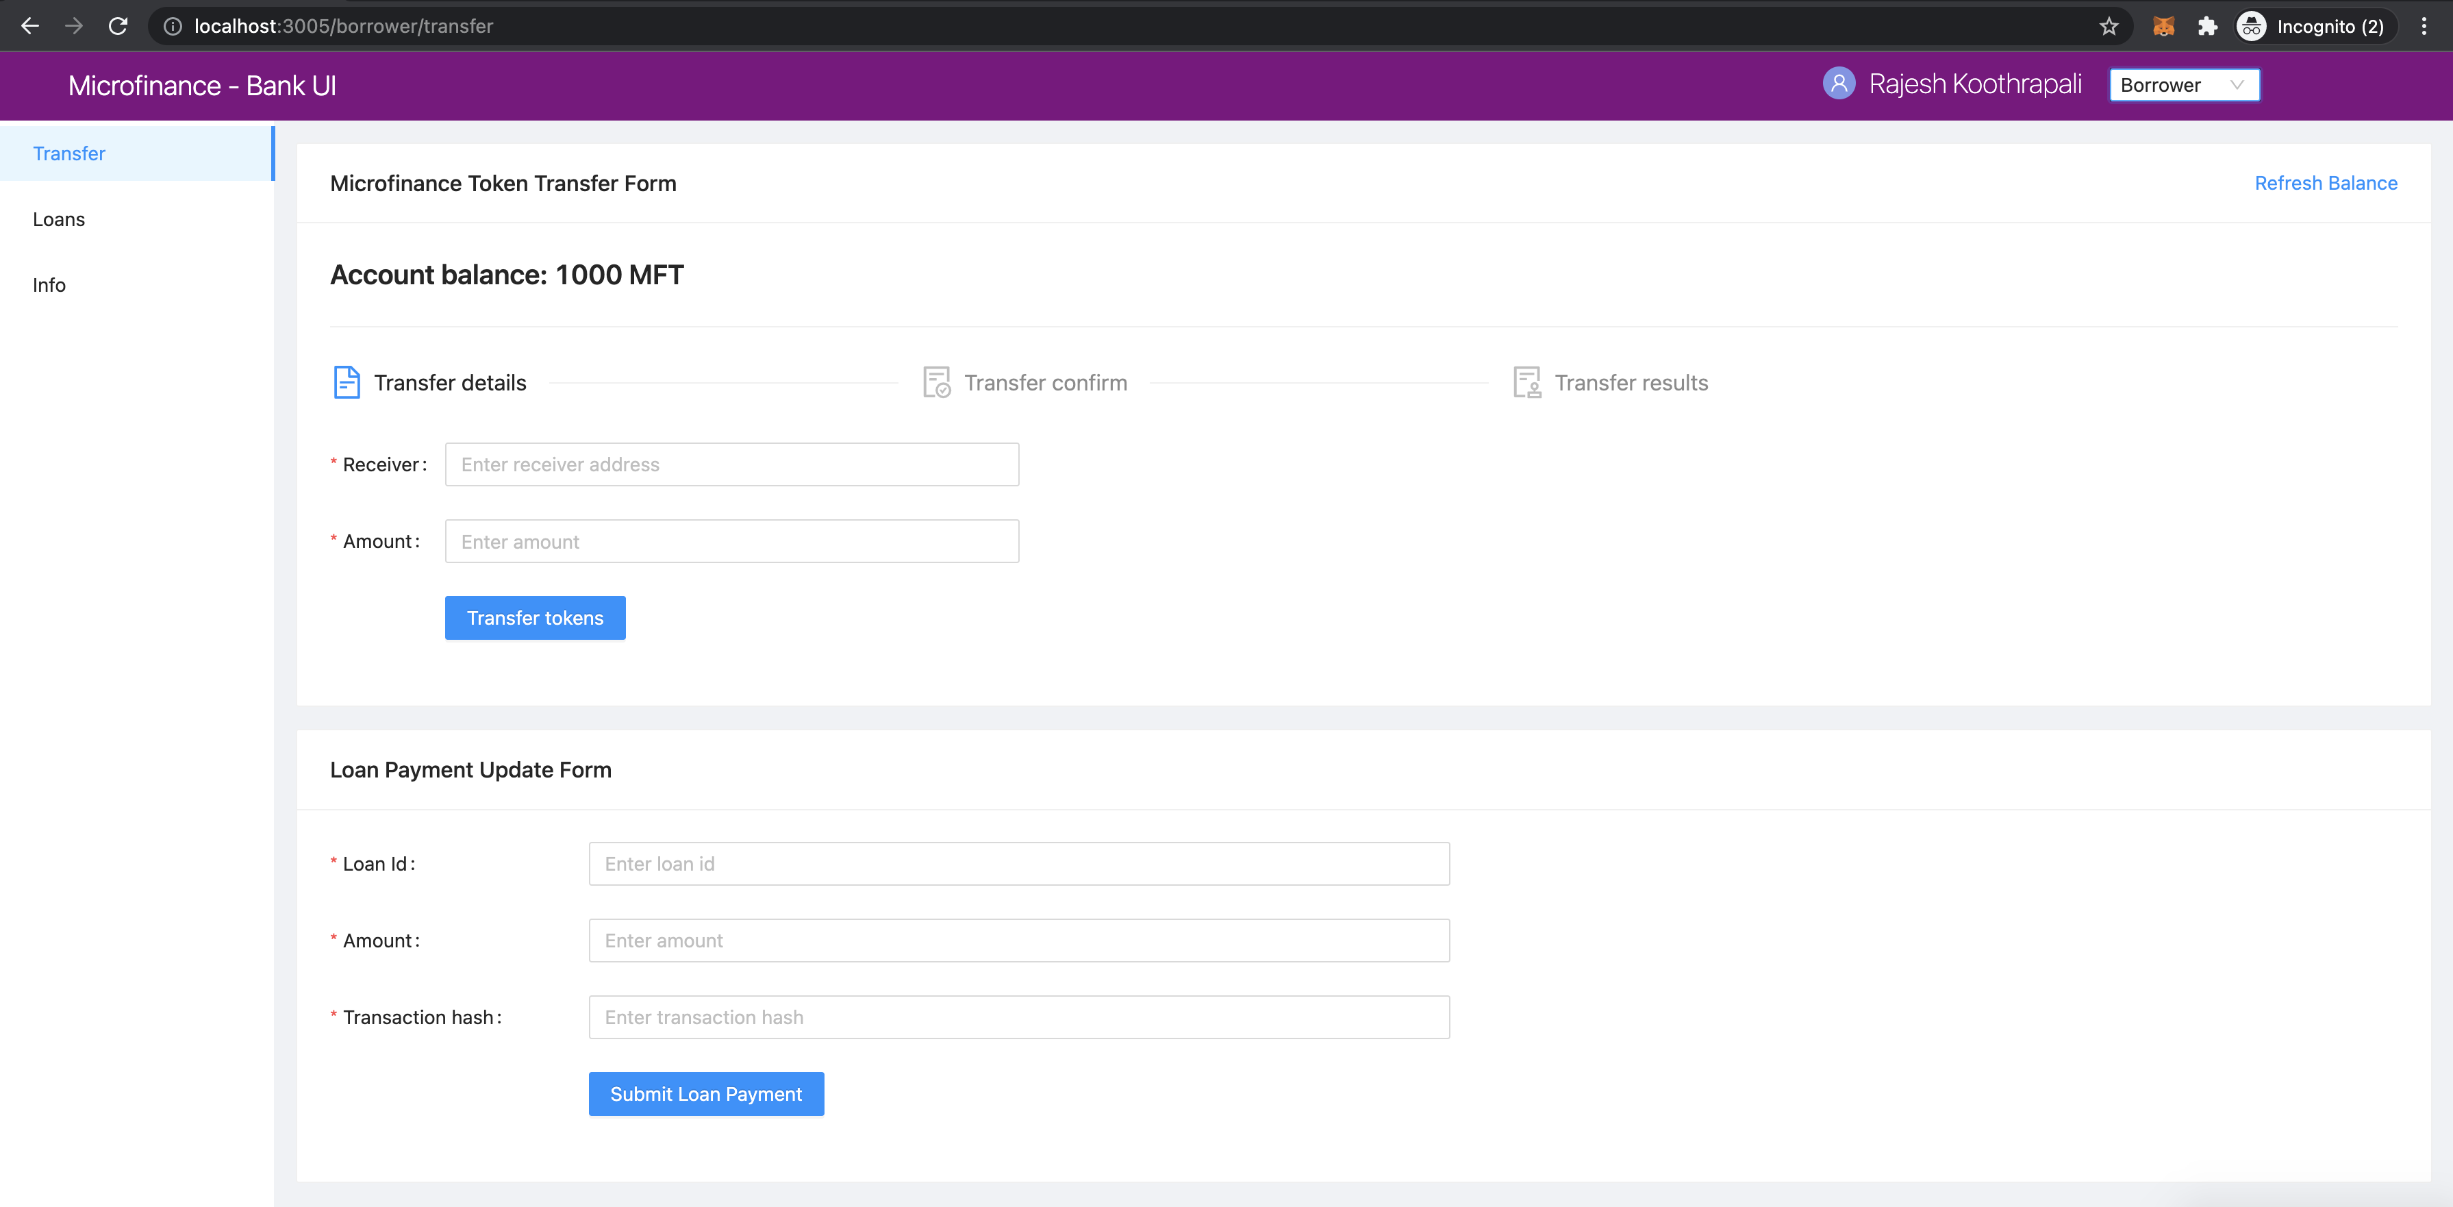View site information icon in address bar
The height and width of the screenshot is (1207, 2453).
tap(173, 27)
